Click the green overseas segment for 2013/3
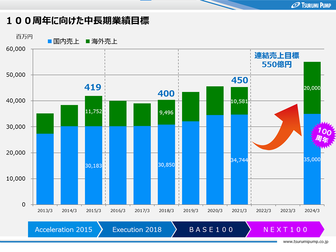This screenshot has height=252, width=336. click(x=45, y=124)
